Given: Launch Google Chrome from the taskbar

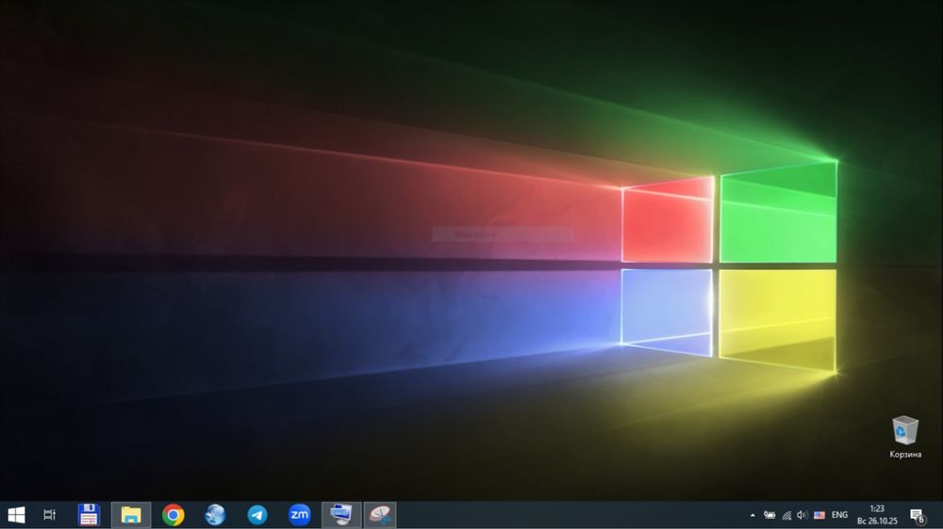Looking at the screenshot, I should tap(174, 515).
